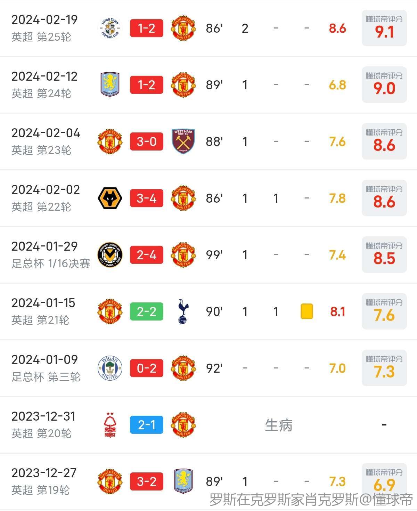Open the 2024-02-02 英超 第22轮 match row
The image size is (417, 511).
[208, 198]
